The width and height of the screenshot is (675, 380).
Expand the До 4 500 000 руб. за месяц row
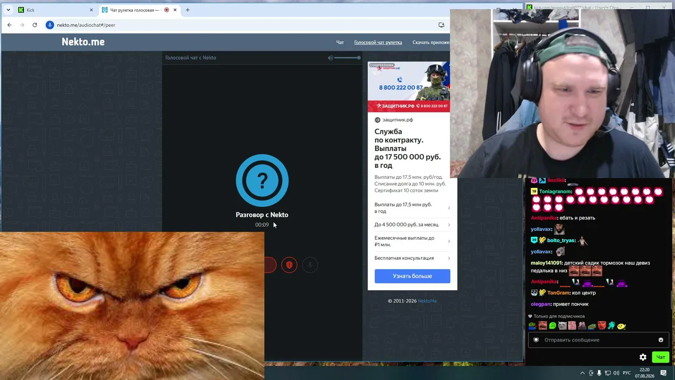click(412, 225)
